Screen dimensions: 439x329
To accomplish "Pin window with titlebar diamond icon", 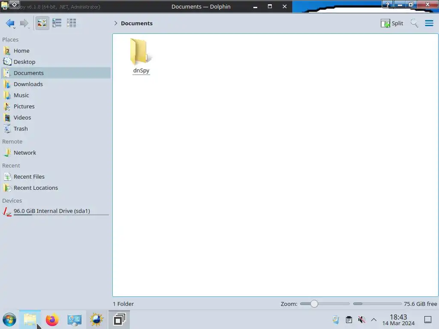I will 15,4.
